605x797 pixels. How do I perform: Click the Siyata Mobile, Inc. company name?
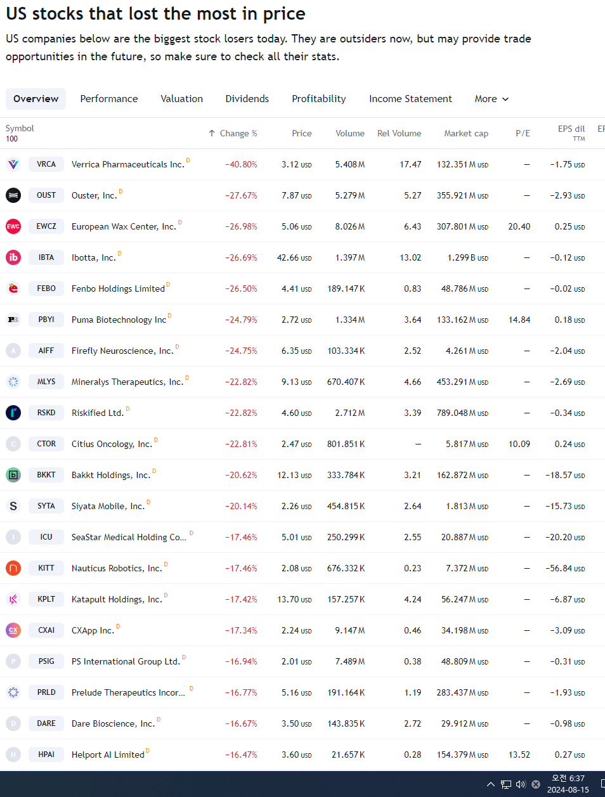pos(108,506)
